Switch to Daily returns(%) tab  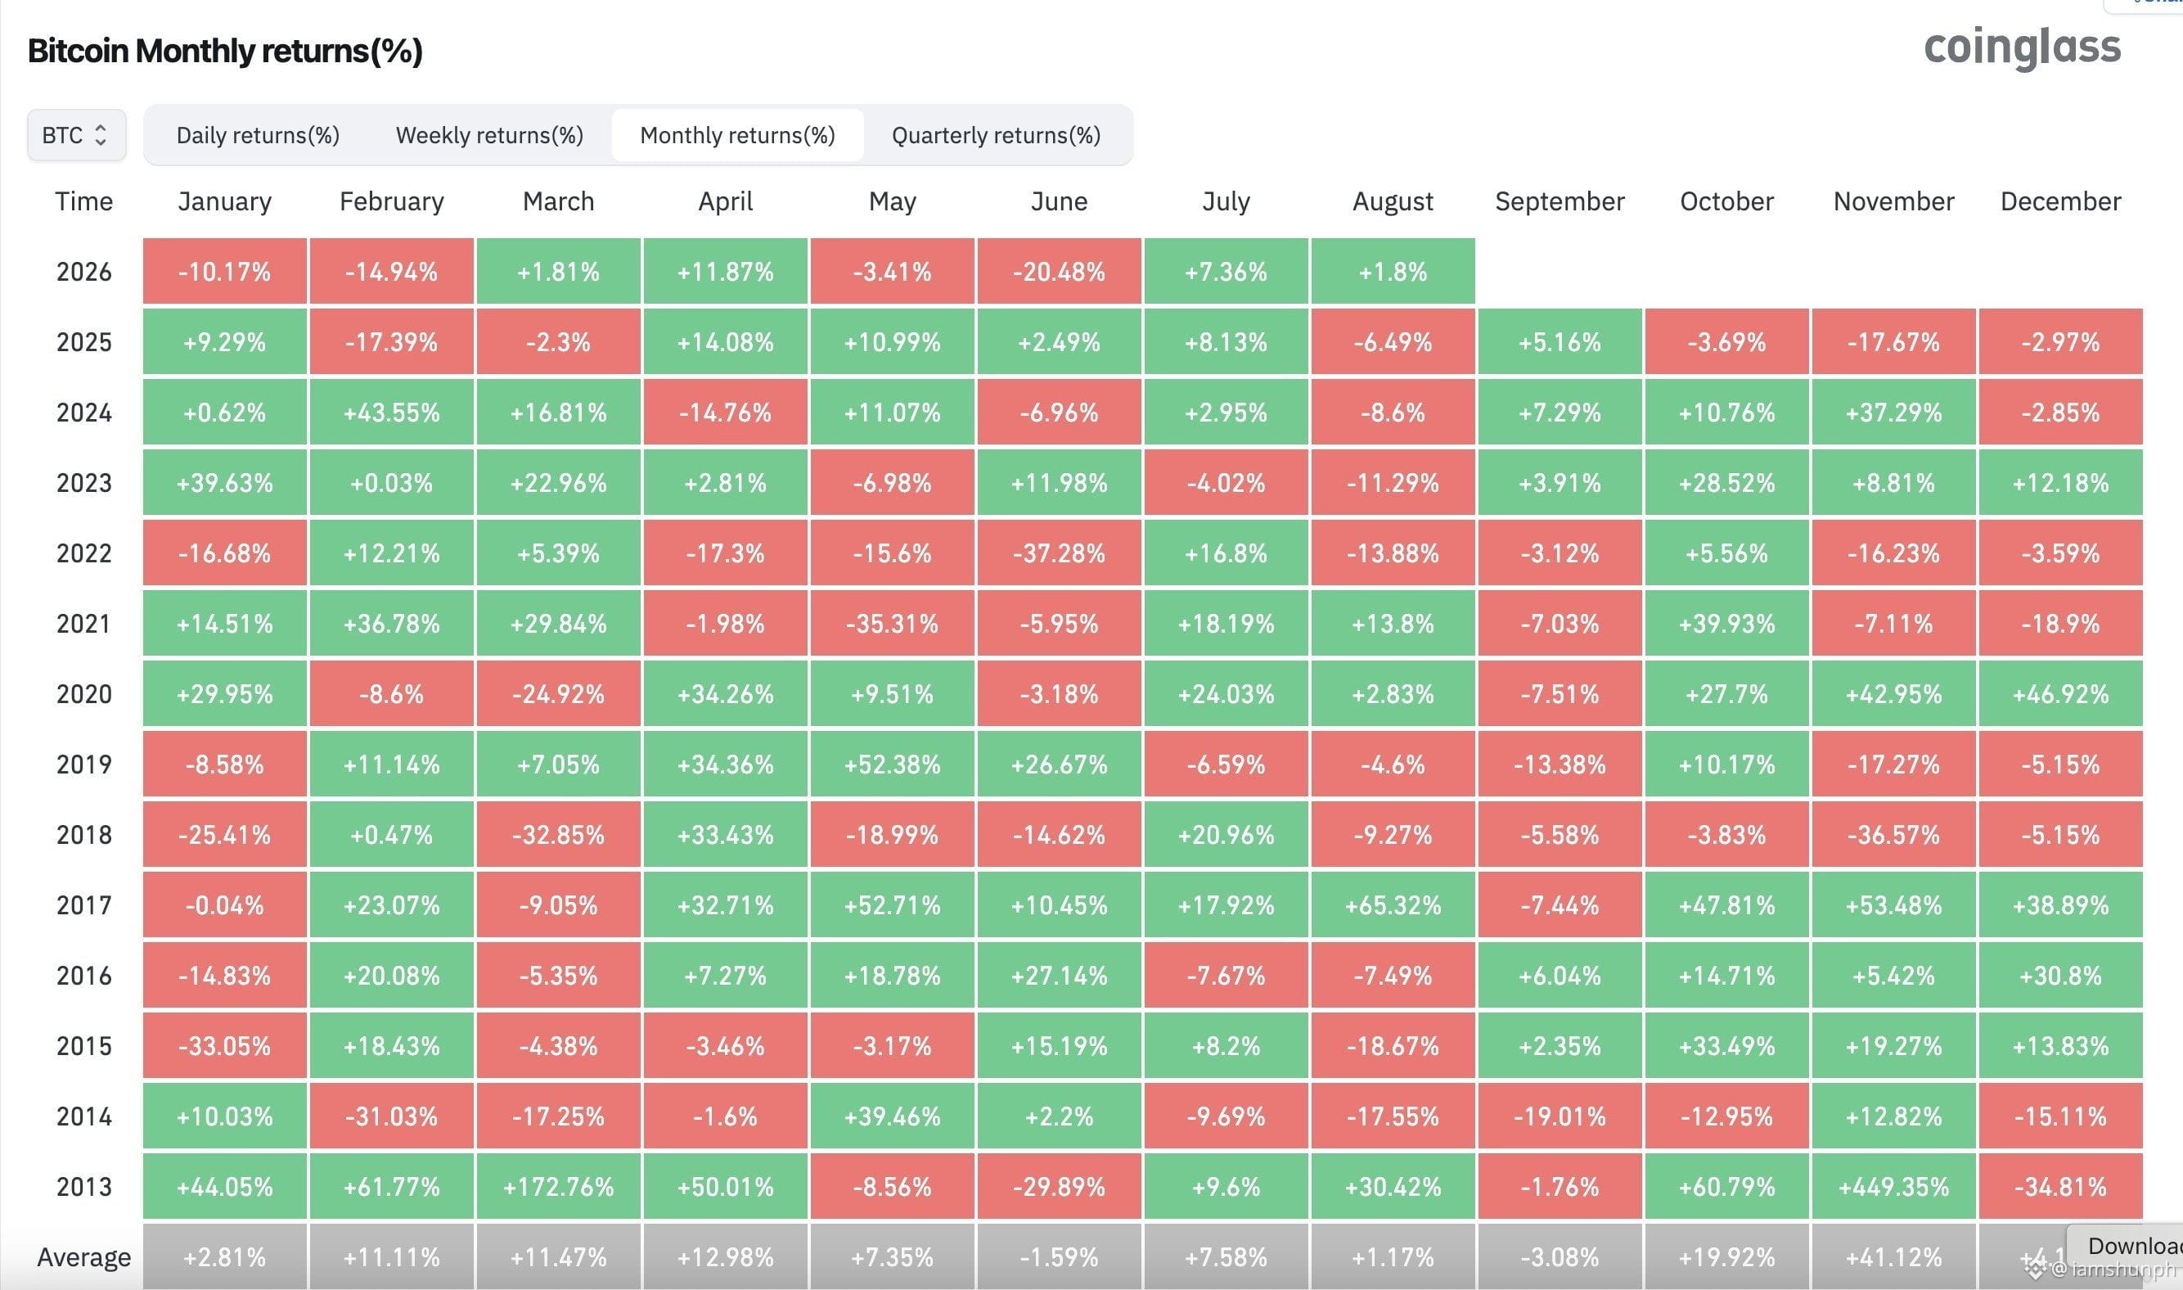tap(258, 135)
